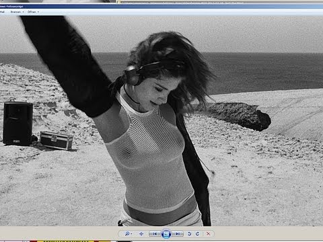
Task: Rotate the photo clockwise
Action: coord(197,234)
